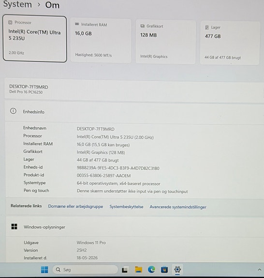Open Task View from the taskbar
264x278 pixels.
(x=125, y=270)
